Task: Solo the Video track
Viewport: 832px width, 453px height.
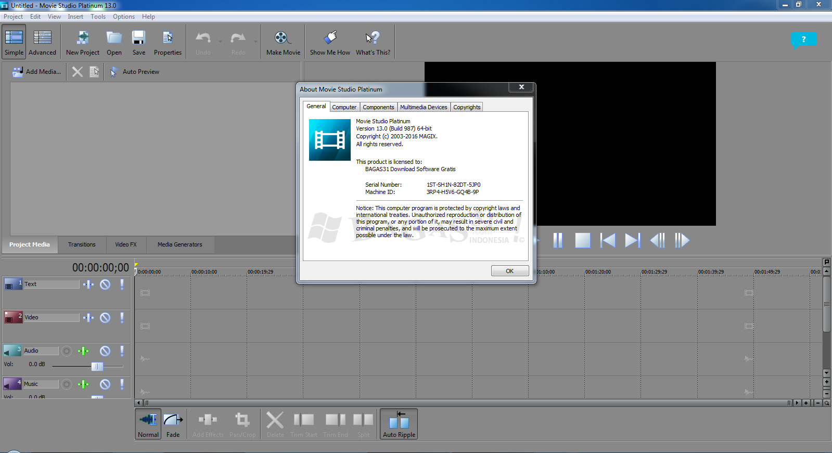Action: (x=122, y=317)
